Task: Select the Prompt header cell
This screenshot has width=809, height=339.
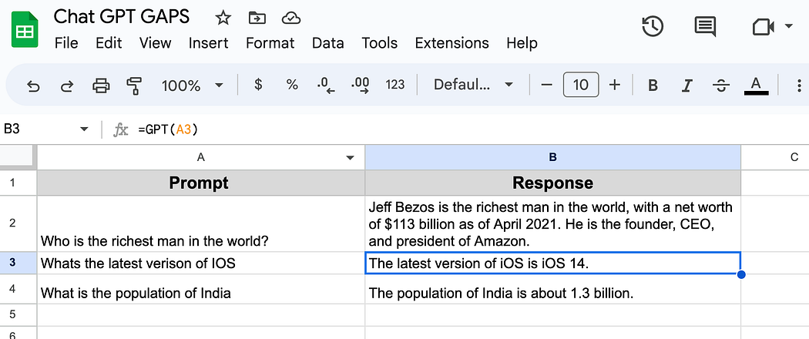Action: [200, 183]
